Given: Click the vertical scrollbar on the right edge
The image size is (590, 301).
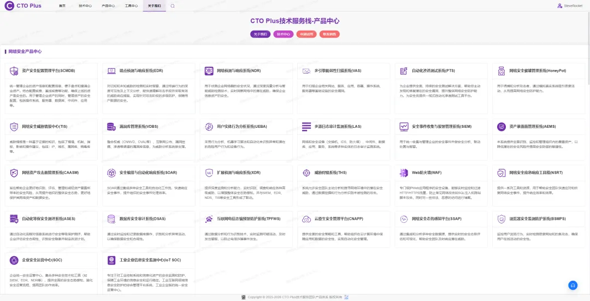Looking at the screenshot, I should (588, 49).
